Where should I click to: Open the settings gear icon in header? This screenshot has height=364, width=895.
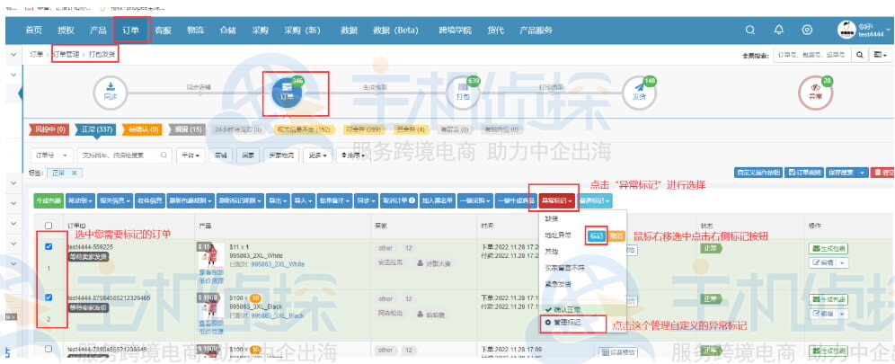coord(807,31)
